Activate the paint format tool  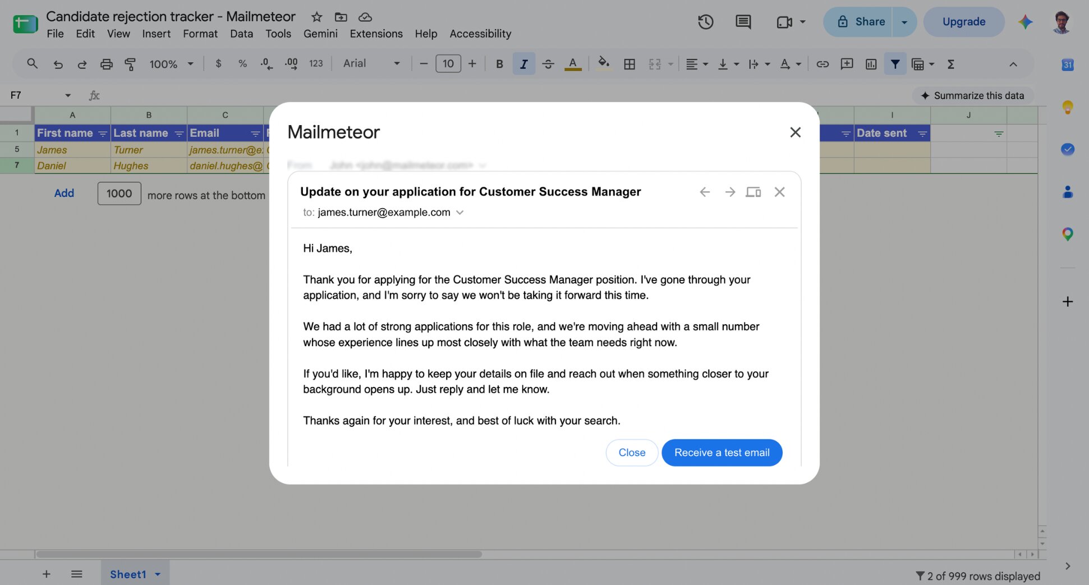tap(130, 64)
